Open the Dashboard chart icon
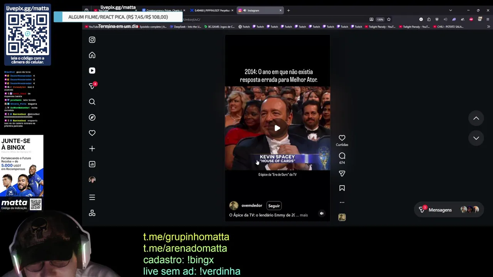493x277 pixels. [92, 164]
